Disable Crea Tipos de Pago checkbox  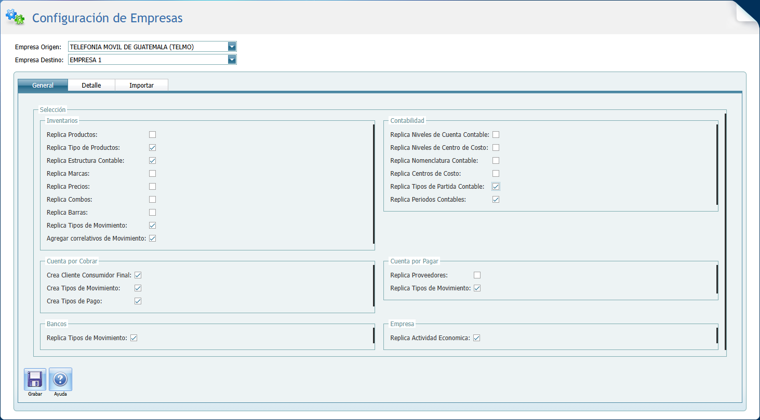[138, 301]
